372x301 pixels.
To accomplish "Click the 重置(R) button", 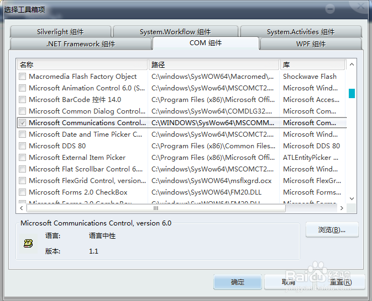I will point(340,282).
